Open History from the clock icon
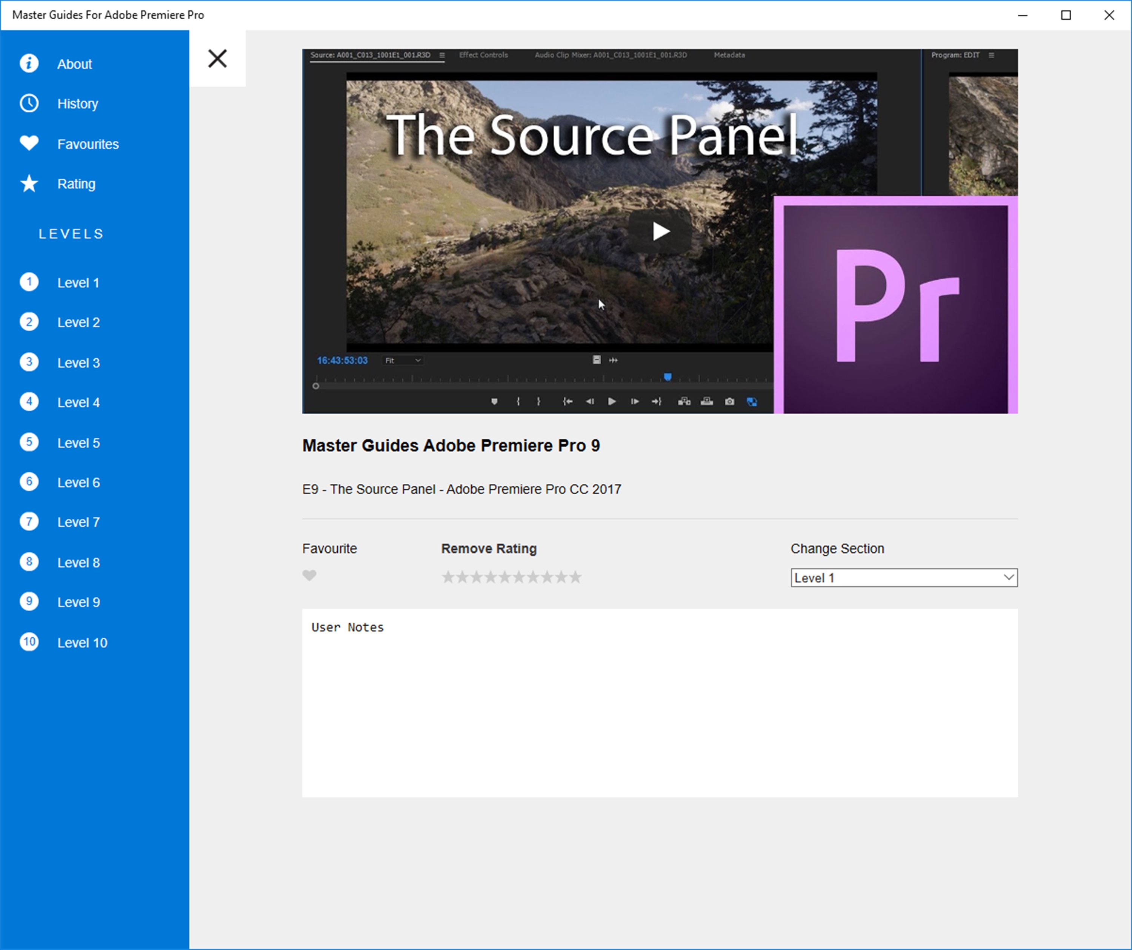The height and width of the screenshot is (950, 1132). pyautogui.click(x=29, y=103)
